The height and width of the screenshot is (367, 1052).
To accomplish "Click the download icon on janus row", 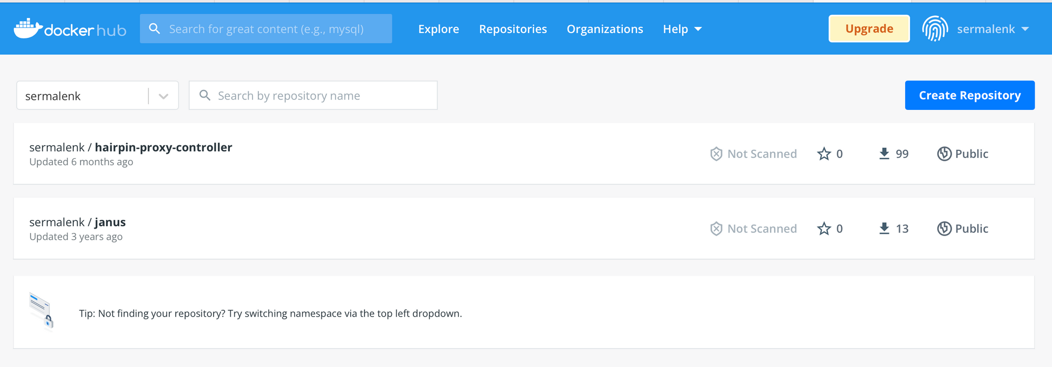I will pyautogui.click(x=884, y=228).
